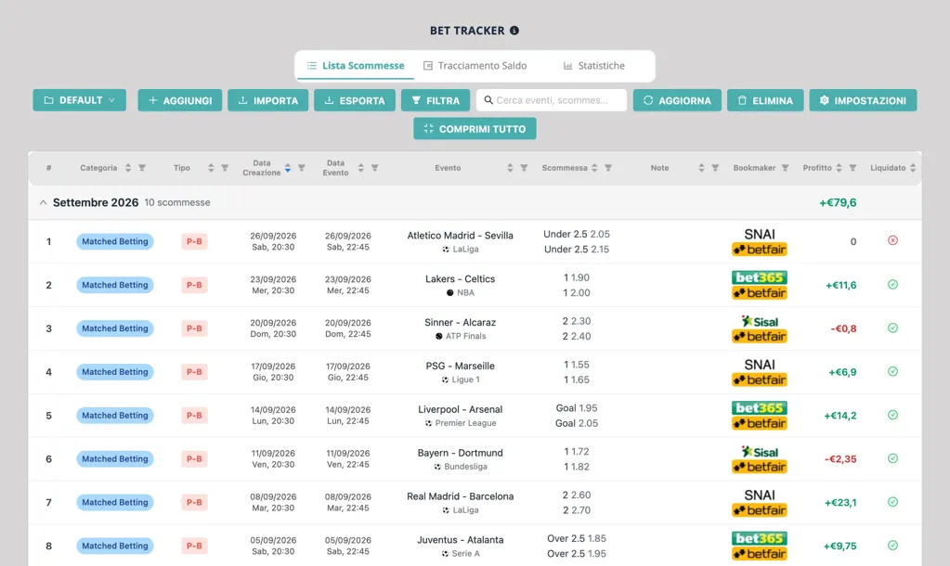Select the Real Madrid - Barcelona event

point(461,496)
